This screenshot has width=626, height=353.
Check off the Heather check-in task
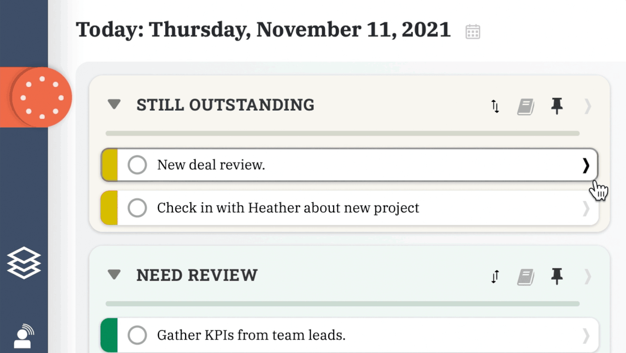point(137,208)
